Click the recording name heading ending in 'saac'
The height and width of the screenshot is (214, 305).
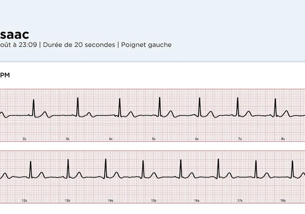15,35
